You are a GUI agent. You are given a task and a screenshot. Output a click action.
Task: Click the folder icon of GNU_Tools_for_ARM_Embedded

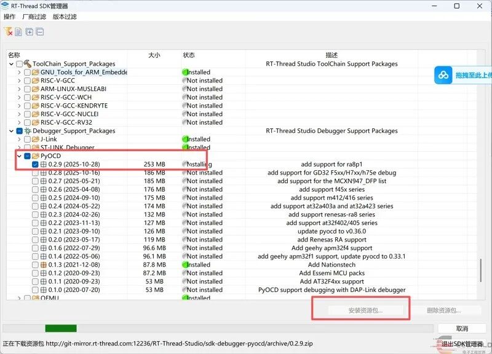click(36, 72)
